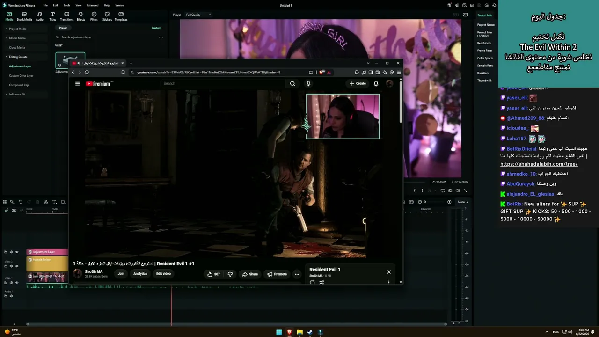This screenshot has width=599, height=337.
Task: Switch to the Audio panel
Action: click(39, 16)
